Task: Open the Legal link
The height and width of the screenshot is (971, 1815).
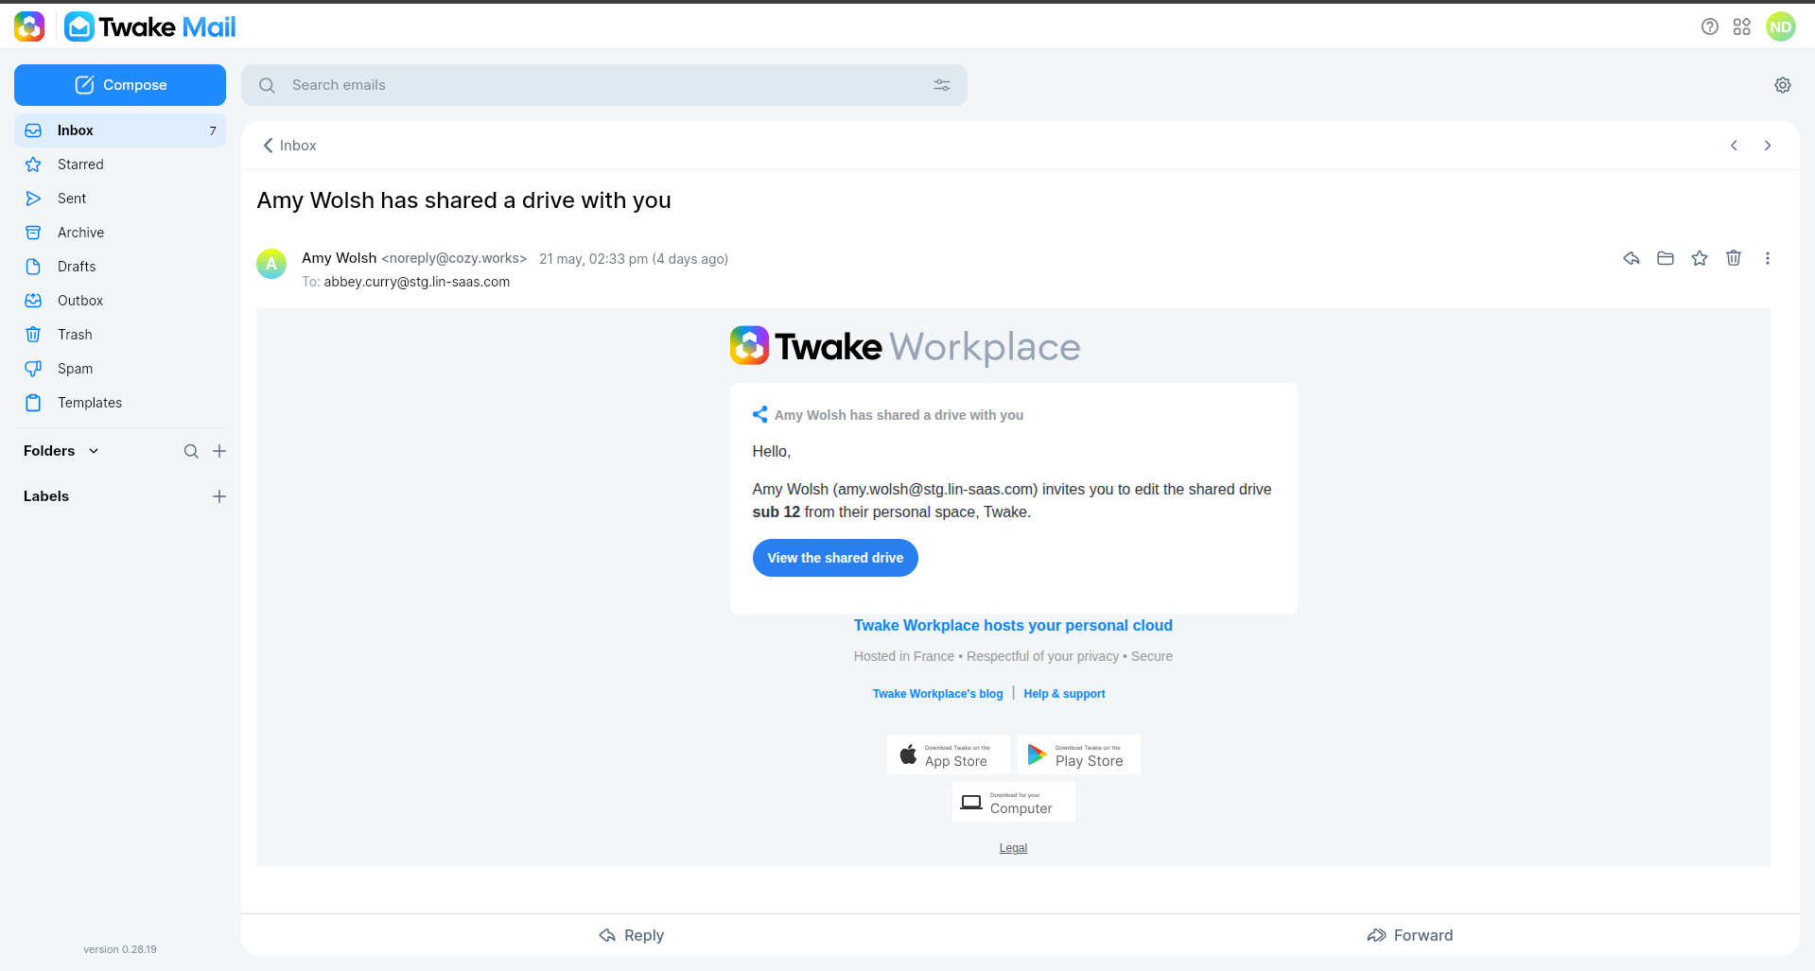Action: click(1013, 848)
